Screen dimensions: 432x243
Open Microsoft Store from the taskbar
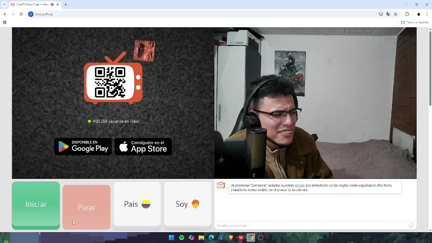tap(221, 238)
